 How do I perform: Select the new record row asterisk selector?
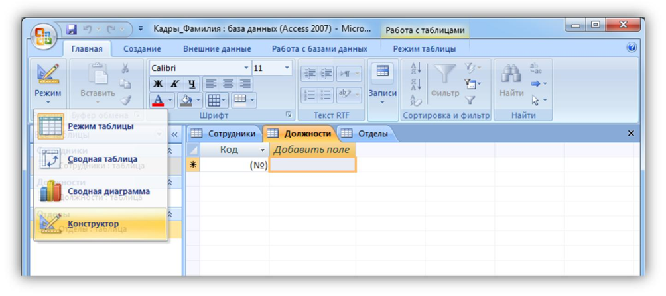(x=193, y=165)
